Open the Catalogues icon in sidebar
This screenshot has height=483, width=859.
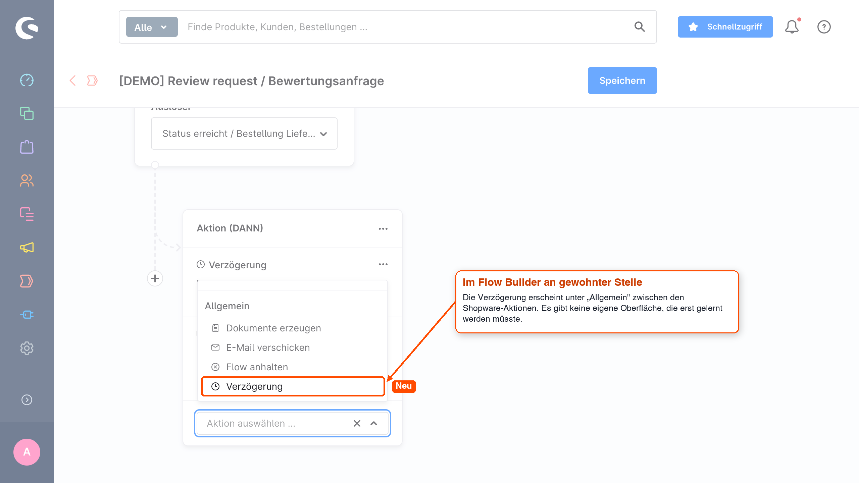pyautogui.click(x=27, y=113)
